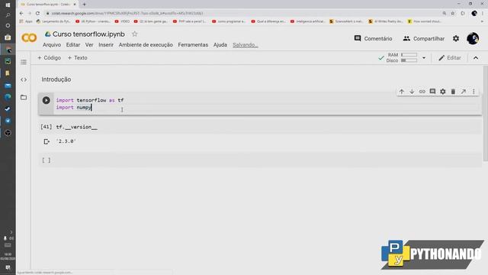488x275 pixels.
Task: Open the Colab logo home
Action: (29, 37)
